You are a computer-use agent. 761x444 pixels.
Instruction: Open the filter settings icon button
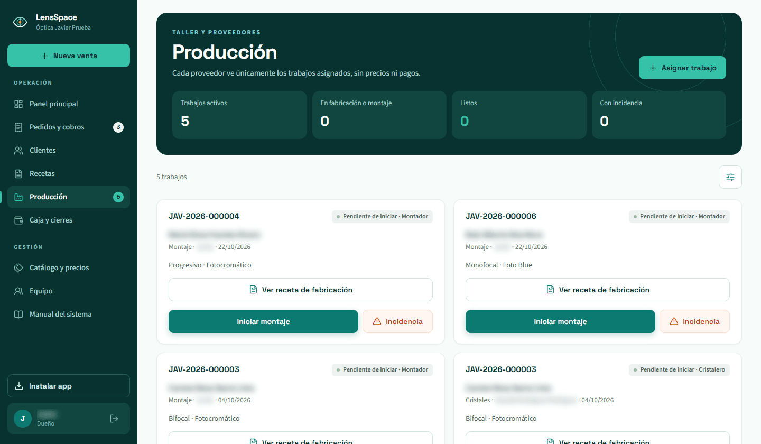(730, 177)
